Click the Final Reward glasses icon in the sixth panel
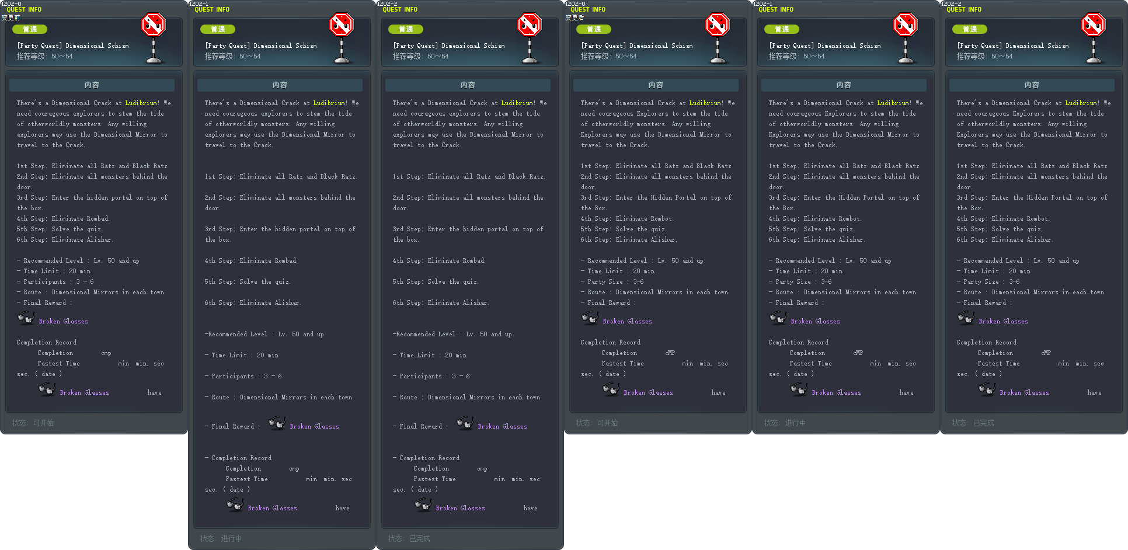 [966, 318]
